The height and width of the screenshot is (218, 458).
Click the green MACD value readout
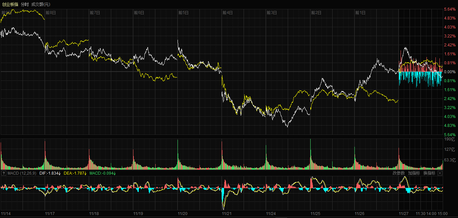pyautogui.click(x=102, y=173)
